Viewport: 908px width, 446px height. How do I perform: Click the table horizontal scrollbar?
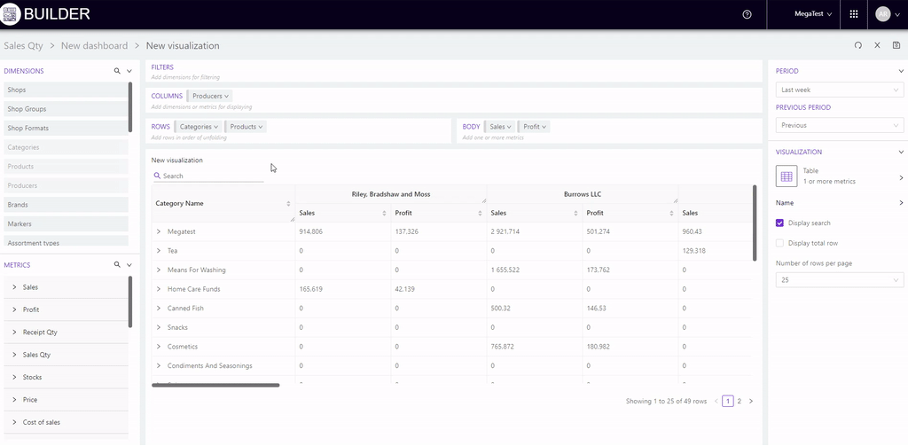[x=215, y=385]
